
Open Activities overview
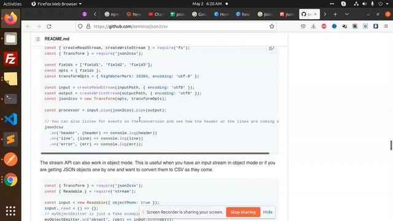12,4
